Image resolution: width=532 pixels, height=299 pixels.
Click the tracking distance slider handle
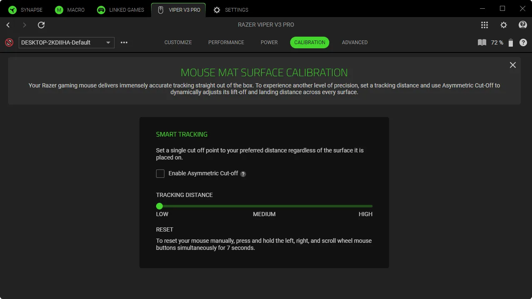tap(159, 206)
